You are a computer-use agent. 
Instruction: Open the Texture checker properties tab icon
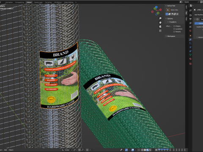click(190, 64)
